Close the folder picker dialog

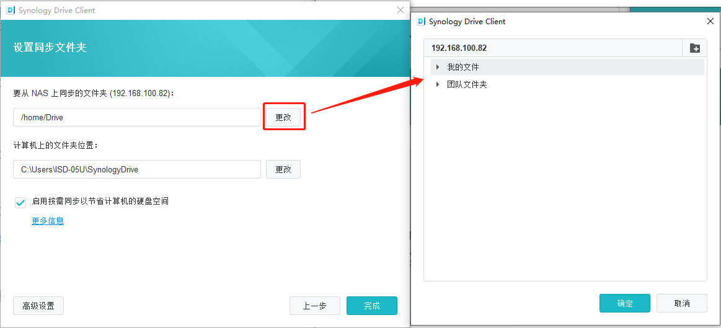tap(710, 21)
